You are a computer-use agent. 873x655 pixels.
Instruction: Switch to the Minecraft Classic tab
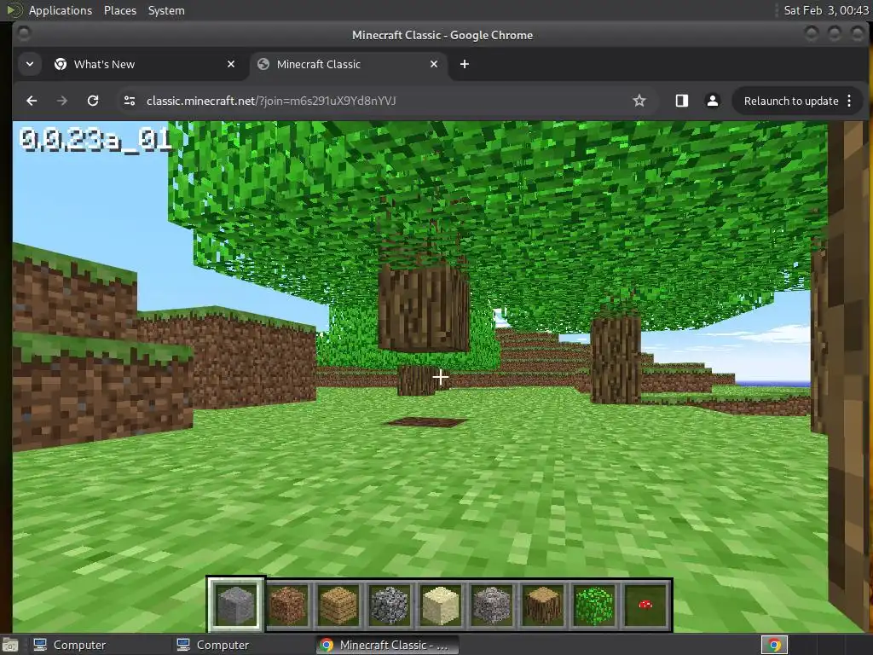[348, 64]
